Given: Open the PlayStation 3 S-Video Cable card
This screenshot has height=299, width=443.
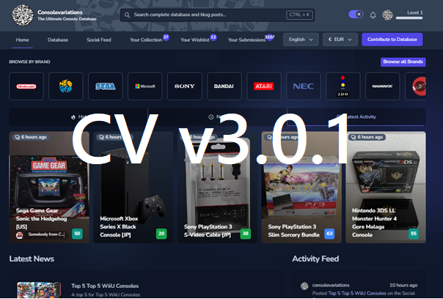Looking at the screenshot, I should [x=217, y=187].
